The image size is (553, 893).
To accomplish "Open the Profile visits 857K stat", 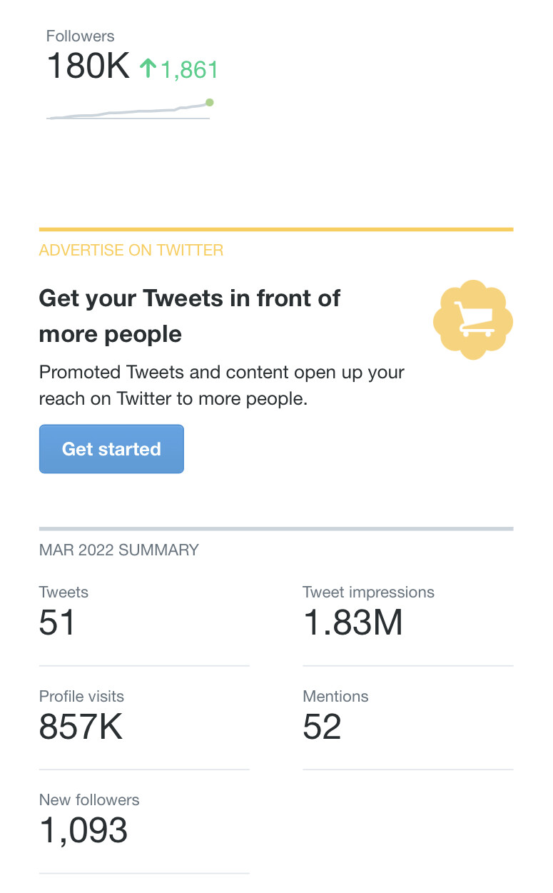I will tap(81, 727).
